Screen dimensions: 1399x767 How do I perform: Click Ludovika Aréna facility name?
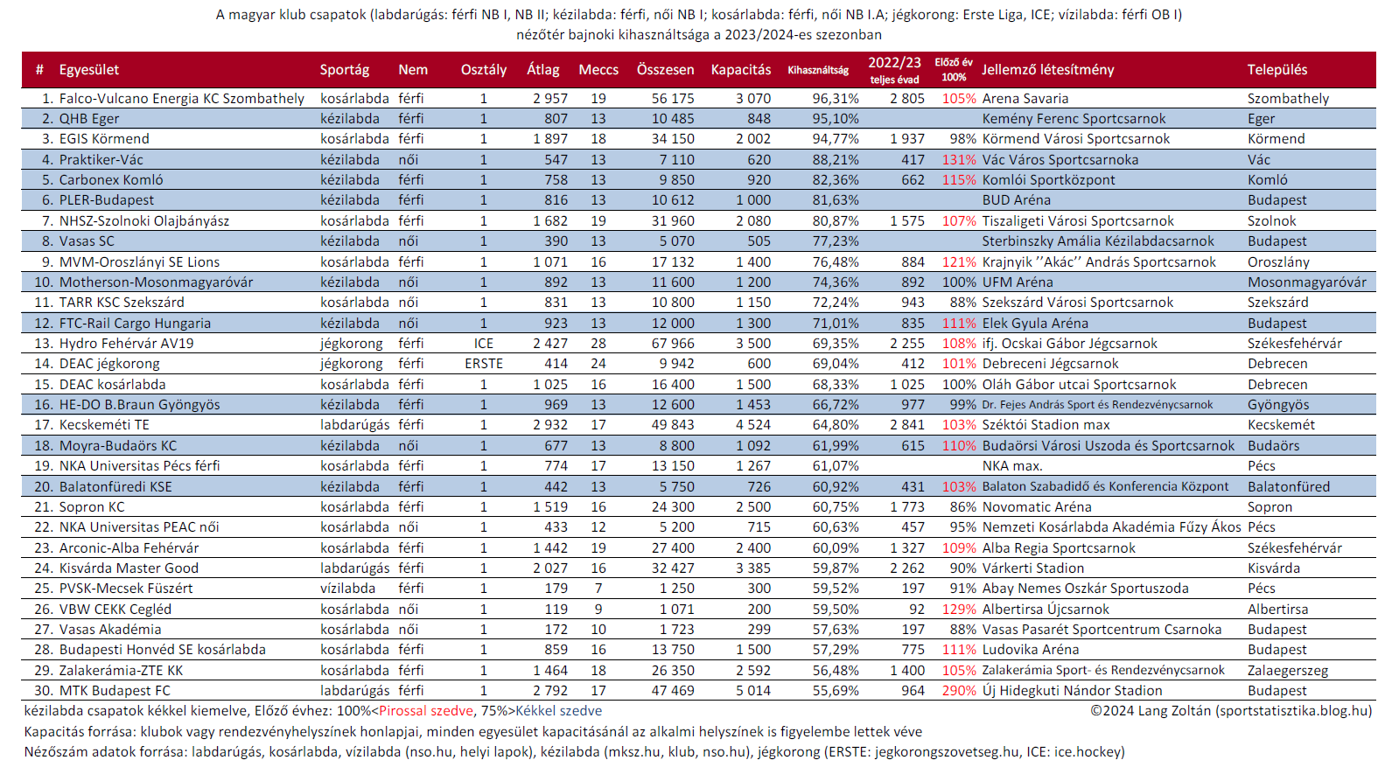[x=1031, y=650]
